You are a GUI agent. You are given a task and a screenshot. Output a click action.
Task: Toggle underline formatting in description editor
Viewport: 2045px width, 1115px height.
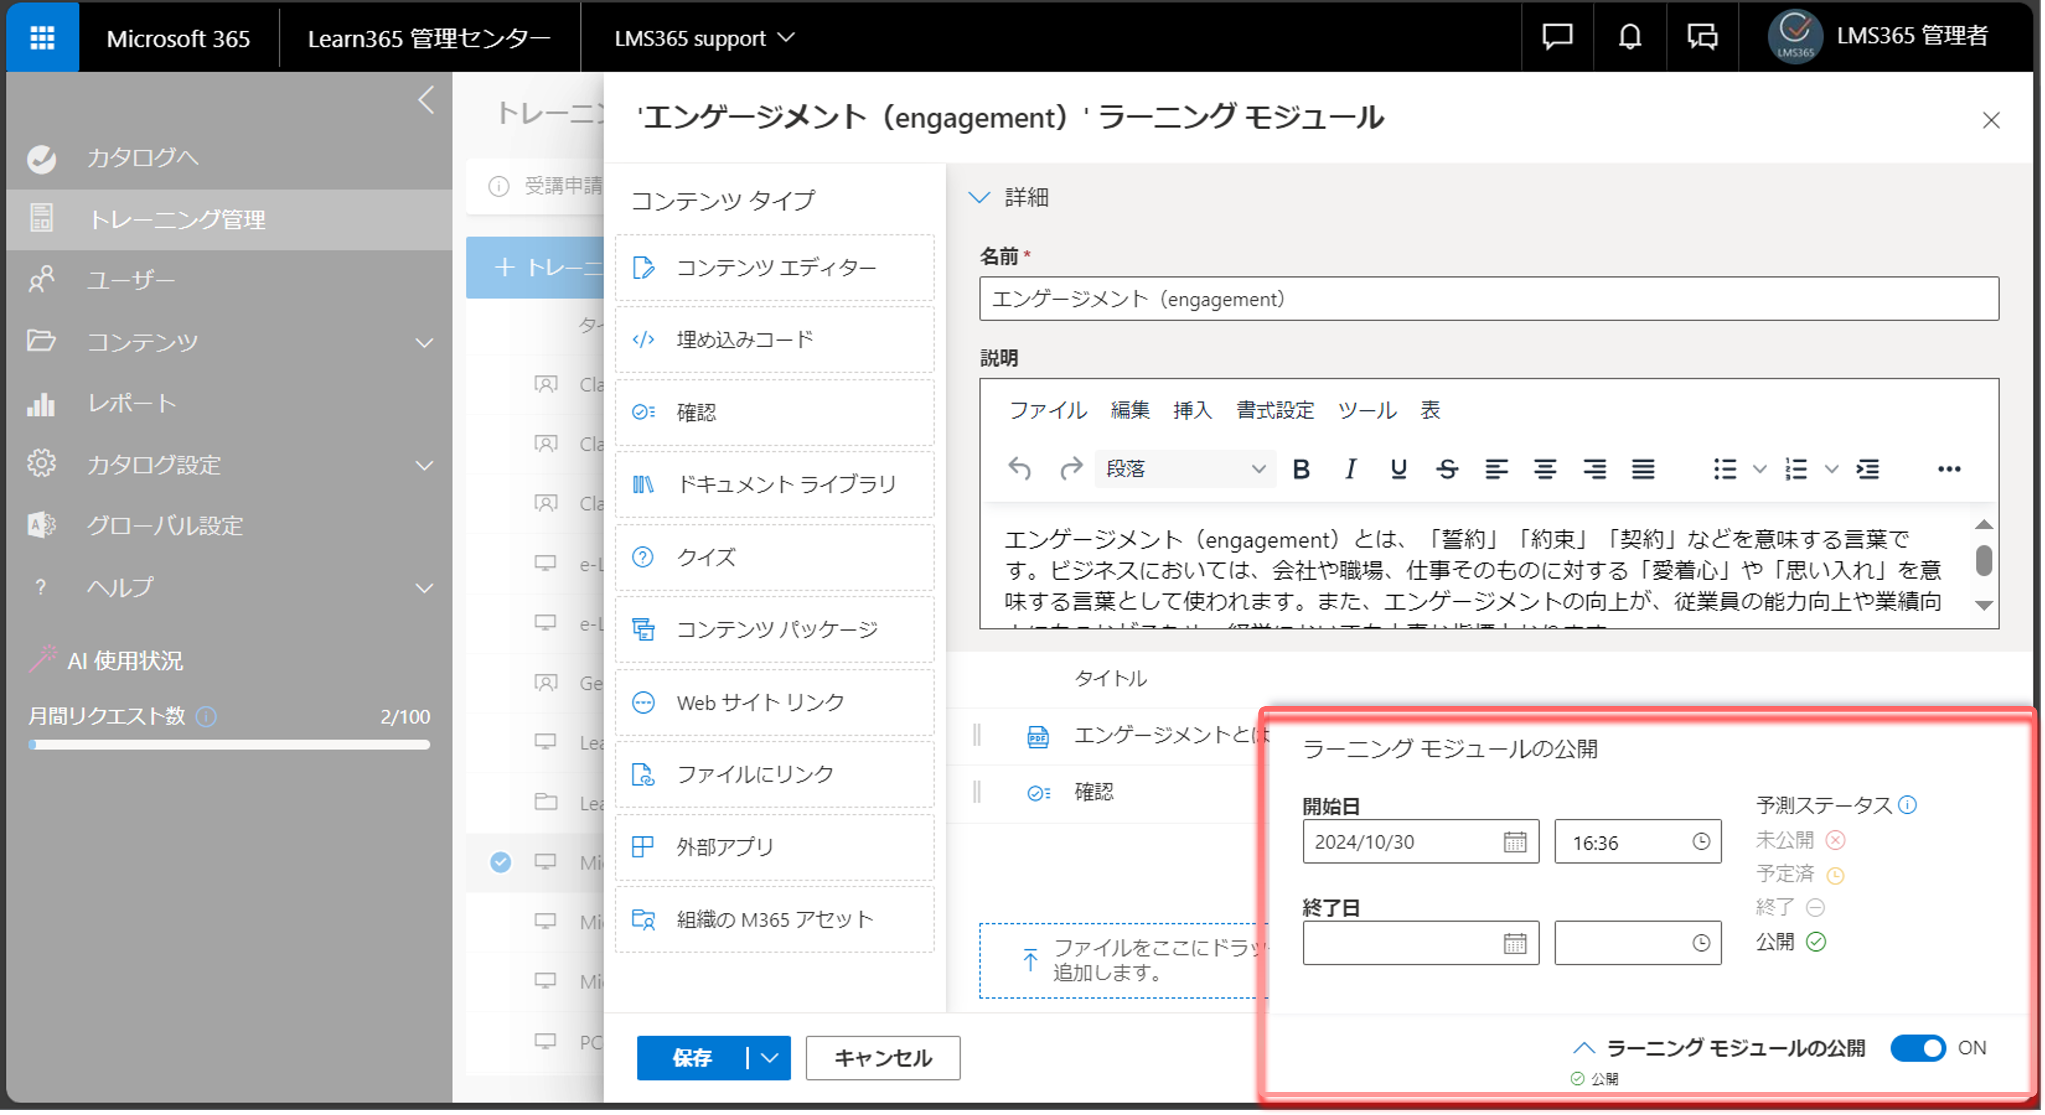(1399, 470)
